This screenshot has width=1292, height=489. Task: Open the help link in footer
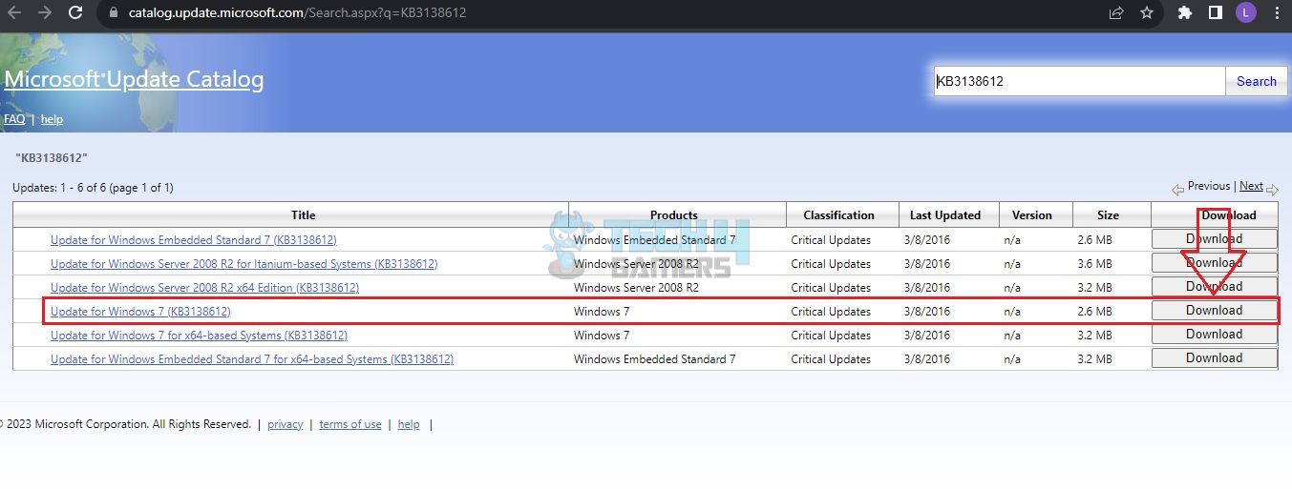409,424
